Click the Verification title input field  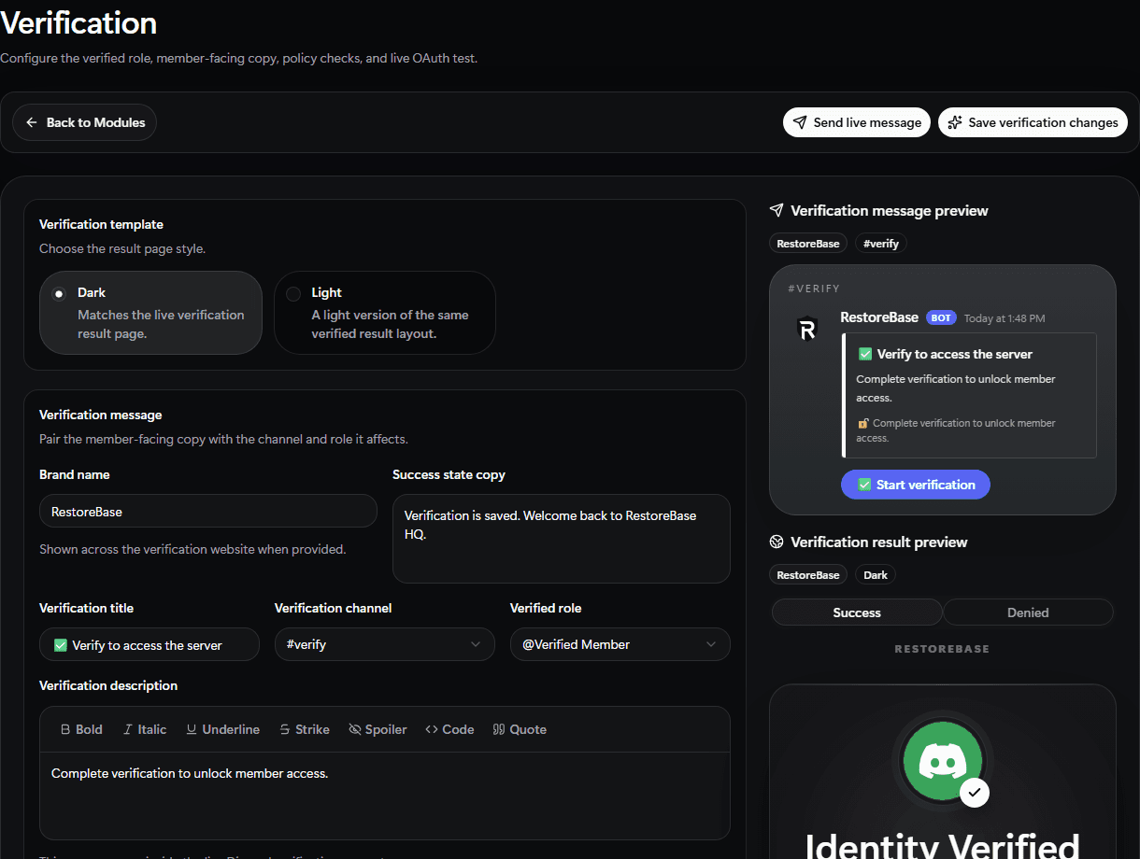pyautogui.click(x=150, y=644)
